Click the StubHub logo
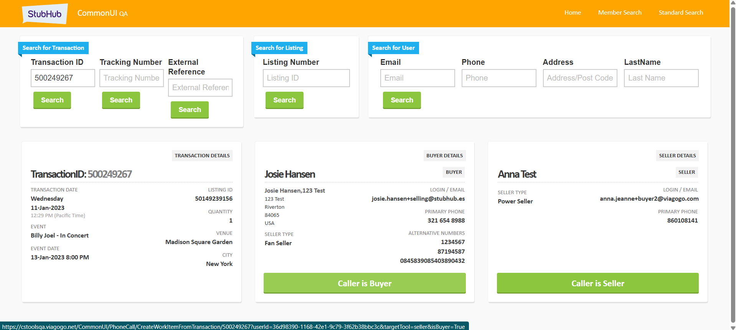 tap(45, 14)
